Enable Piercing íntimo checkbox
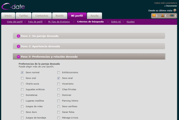The height and width of the screenshot is (120, 179). coord(58,101)
